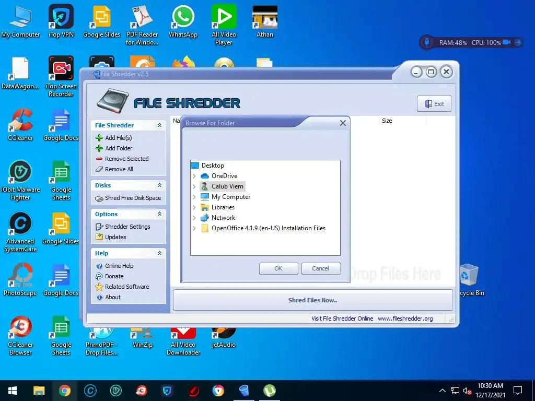Click the Add Folder plus icon
This screenshot has height=401, width=535.
click(x=99, y=148)
